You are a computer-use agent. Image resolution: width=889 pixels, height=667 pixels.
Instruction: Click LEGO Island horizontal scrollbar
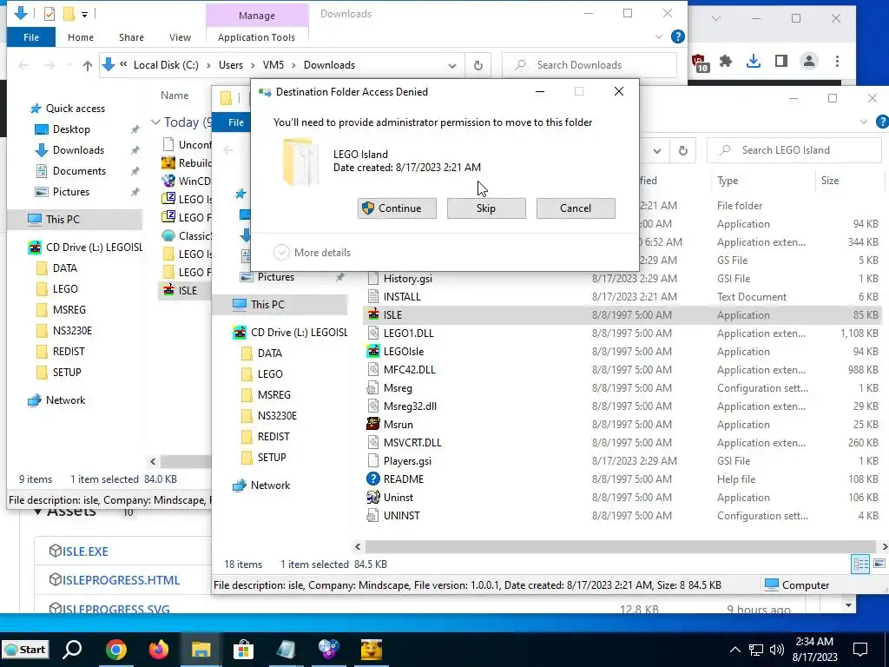[621, 547]
